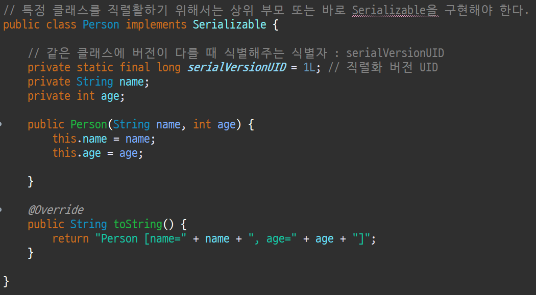Click '특정 클래스를' in the top comment
This screenshot has height=295, width=536.
61,11
